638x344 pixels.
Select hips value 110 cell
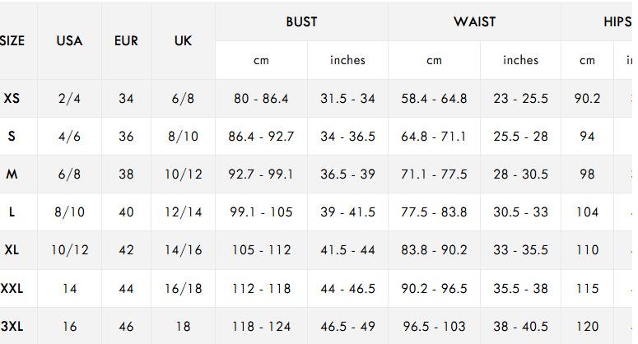tap(587, 250)
